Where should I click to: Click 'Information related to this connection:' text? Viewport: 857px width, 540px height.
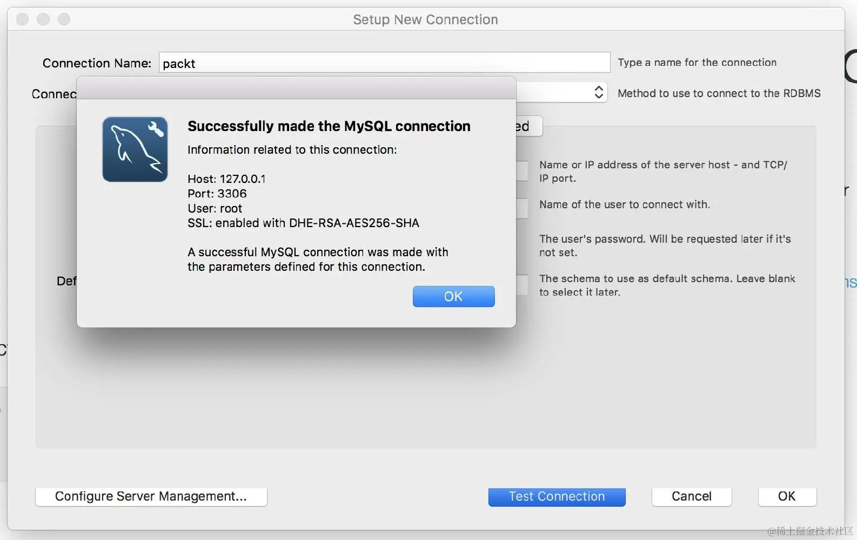pos(292,150)
